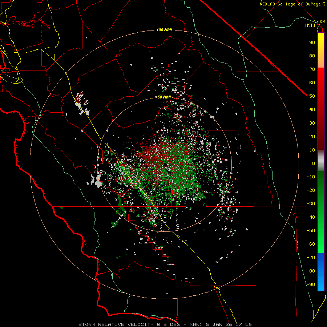Click the 90 value on the velocity scale
This screenshot has height=327, width=327.
[312, 43]
